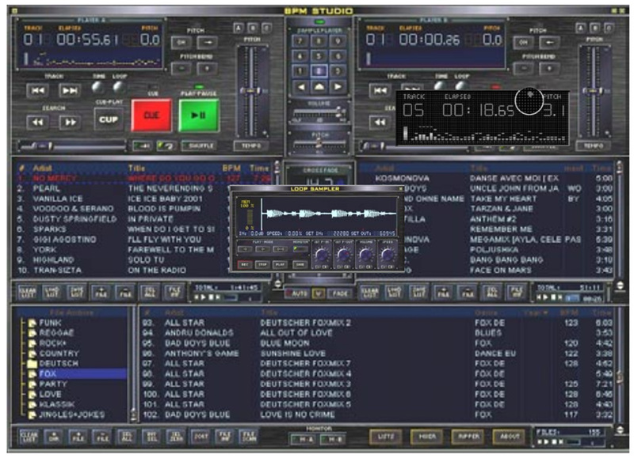This screenshot has height=458, width=634.
Task: Open the JINGLES+JOKES folder in File Archive
Action: coord(71,414)
